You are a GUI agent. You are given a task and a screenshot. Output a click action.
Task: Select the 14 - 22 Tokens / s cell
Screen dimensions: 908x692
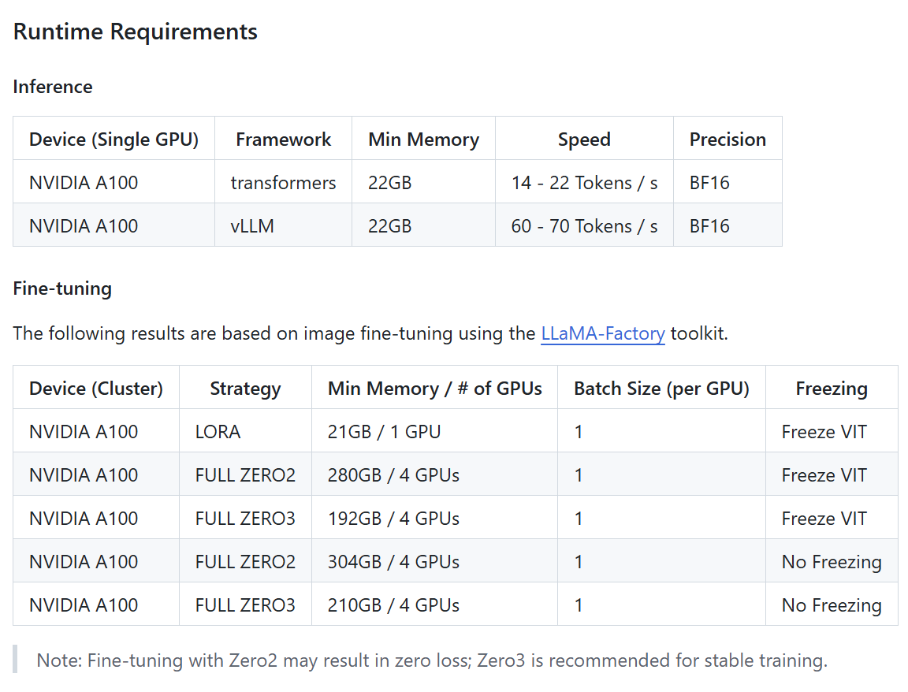click(584, 182)
